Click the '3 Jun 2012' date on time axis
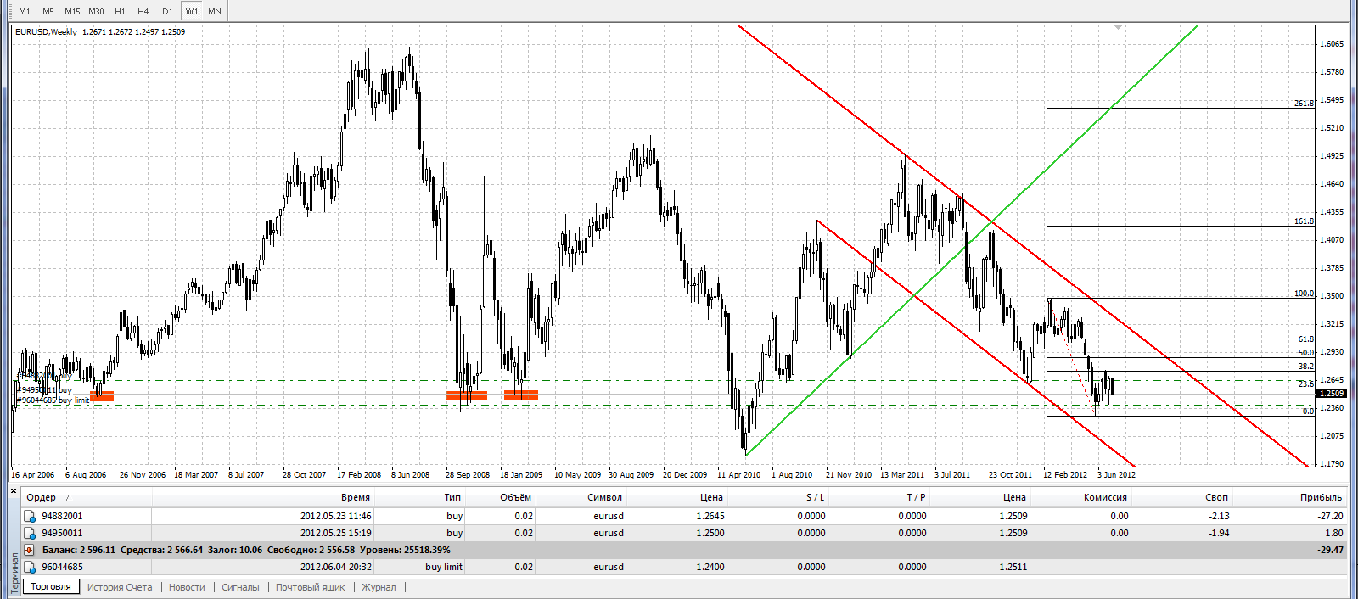Image resolution: width=1358 pixels, height=599 pixels. pos(1116,474)
